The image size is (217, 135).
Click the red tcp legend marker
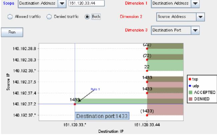pos(190,80)
